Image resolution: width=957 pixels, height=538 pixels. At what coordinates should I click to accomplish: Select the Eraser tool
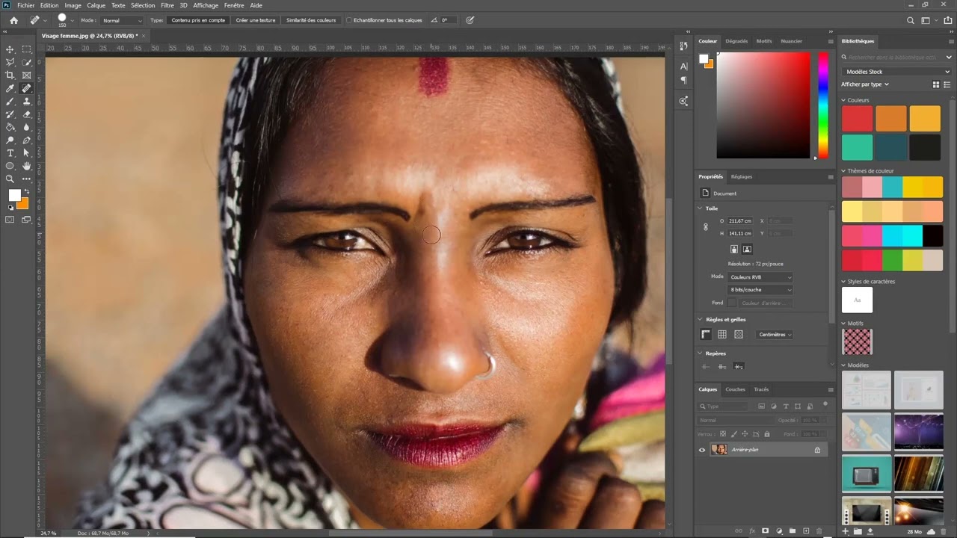coord(27,114)
